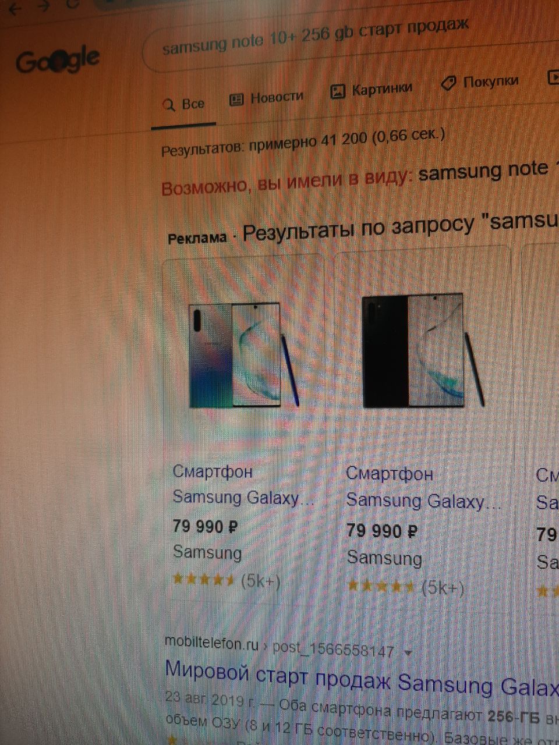The image size is (559, 745).
Task: Click the Новости newspaper icon
Action: pyautogui.click(x=236, y=100)
